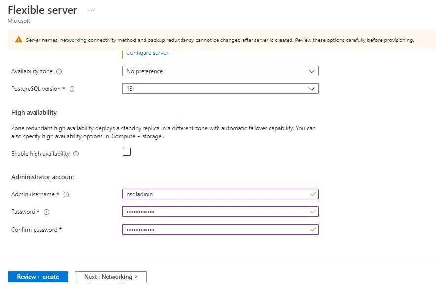Click the warning triangle in the notice banner

(x=20, y=40)
